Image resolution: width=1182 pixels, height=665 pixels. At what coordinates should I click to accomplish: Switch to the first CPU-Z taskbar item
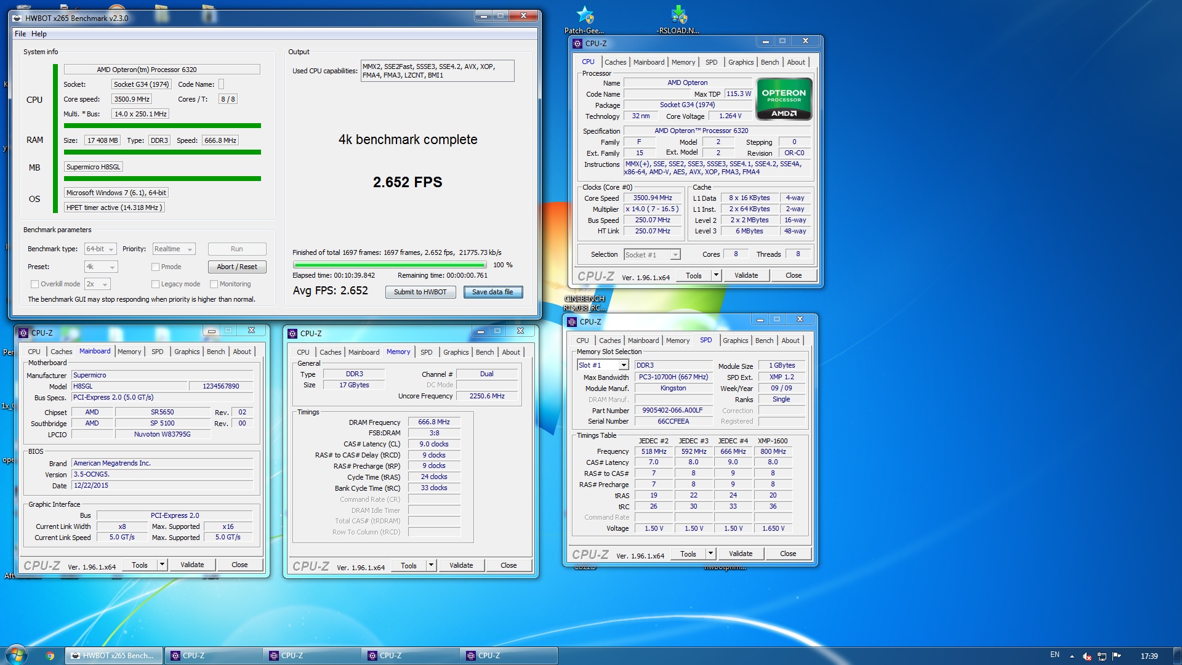coord(214,656)
